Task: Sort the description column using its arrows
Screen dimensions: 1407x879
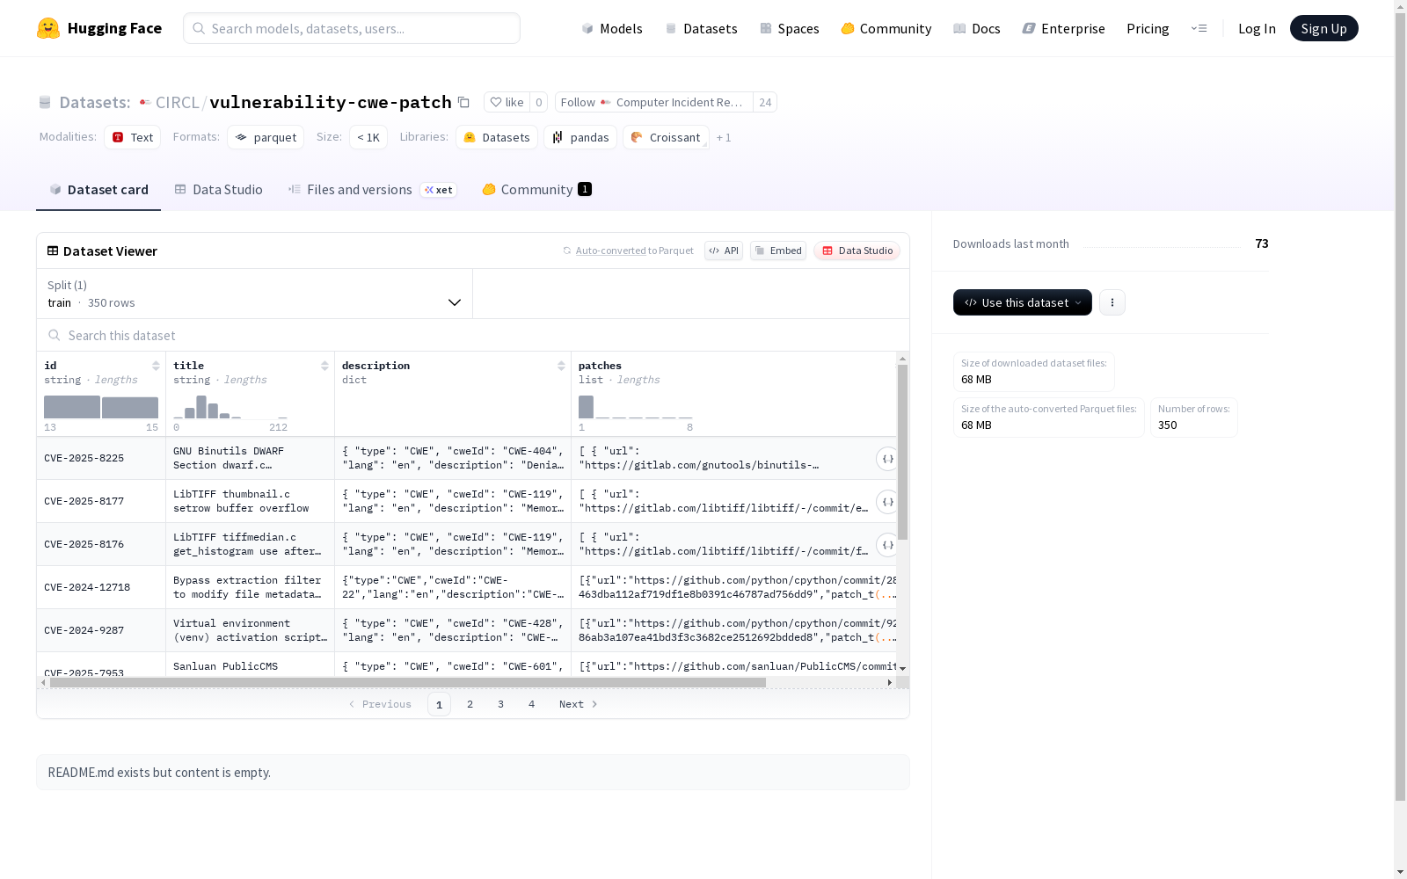Action: [561, 366]
